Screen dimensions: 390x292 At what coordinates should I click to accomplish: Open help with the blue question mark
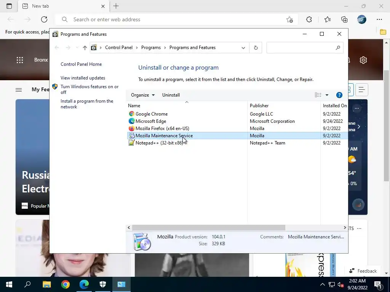pyautogui.click(x=339, y=95)
